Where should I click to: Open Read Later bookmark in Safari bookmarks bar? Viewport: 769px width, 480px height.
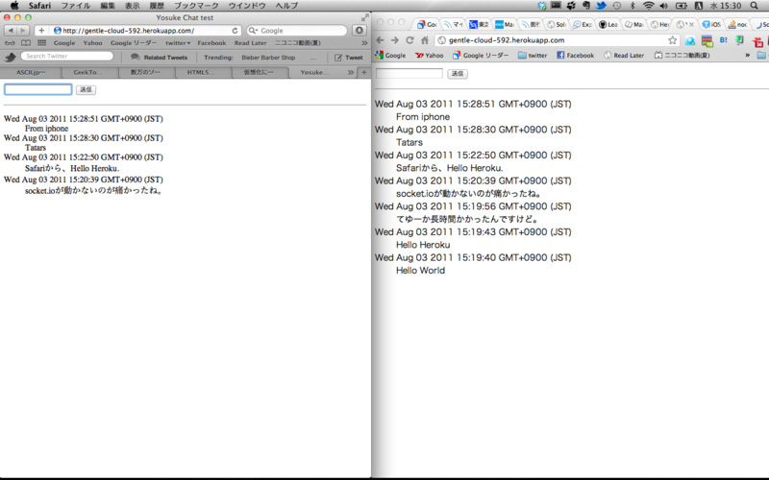[x=250, y=43]
